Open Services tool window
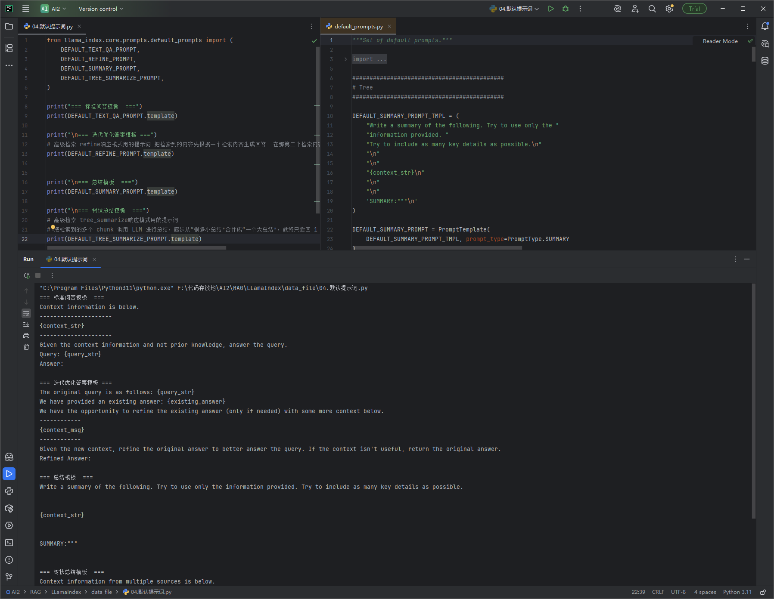This screenshot has width=774, height=599. [9, 525]
